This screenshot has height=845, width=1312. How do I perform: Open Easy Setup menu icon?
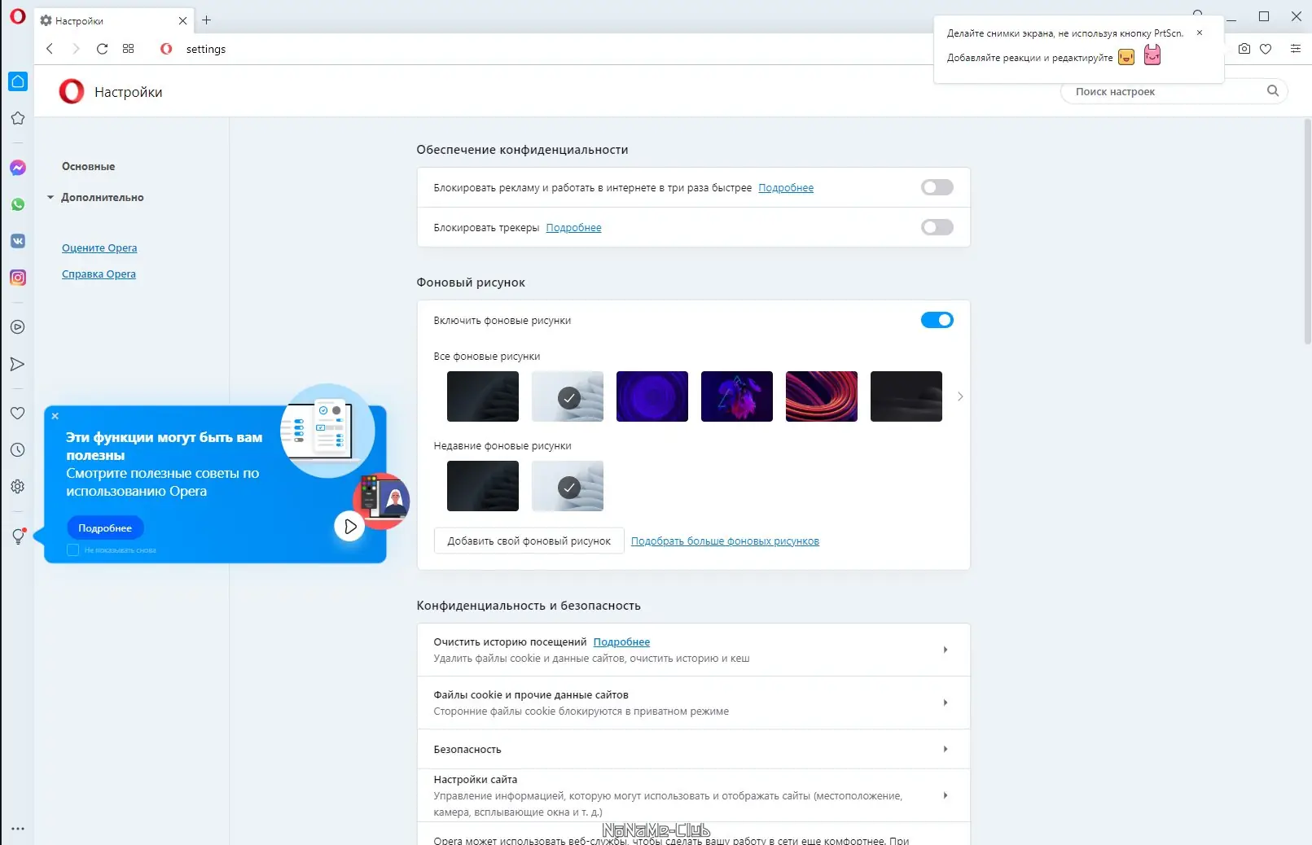(x=1296, y=49)
